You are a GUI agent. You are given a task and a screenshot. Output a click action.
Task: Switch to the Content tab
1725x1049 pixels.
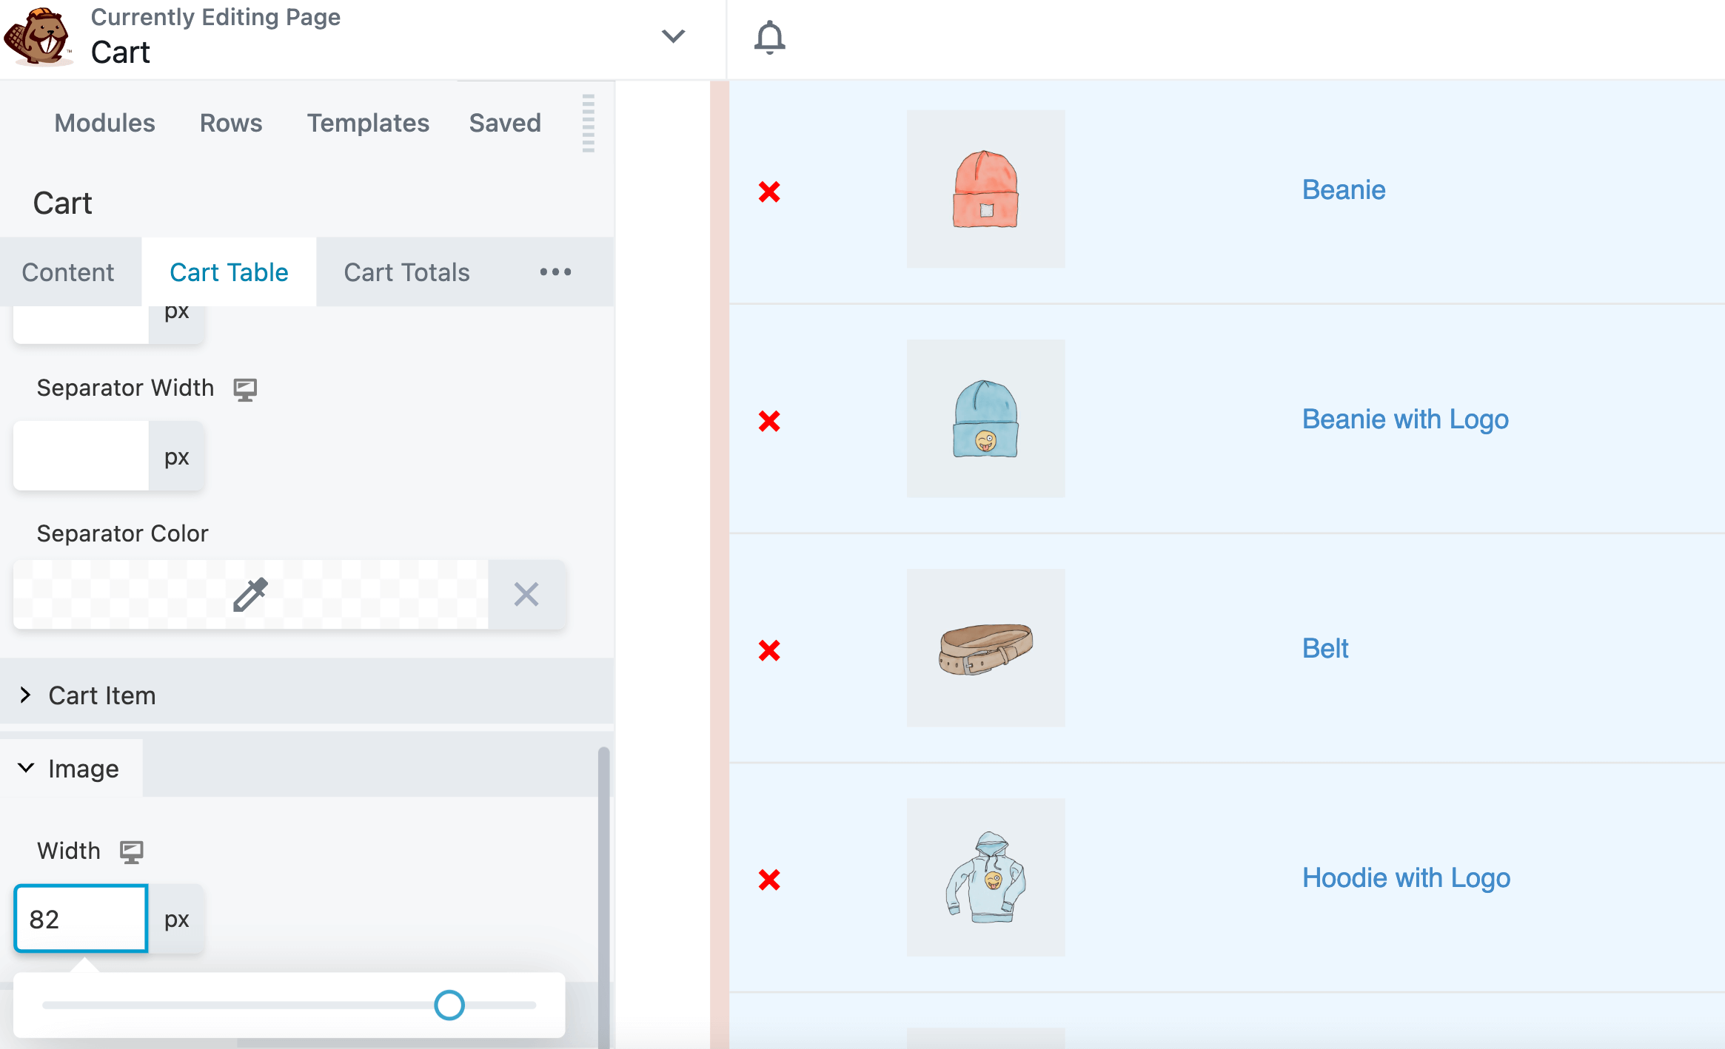coord(69,271)
